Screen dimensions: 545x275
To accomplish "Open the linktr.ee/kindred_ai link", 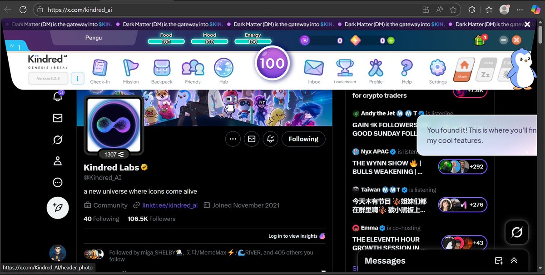I will tap(169, 205).
